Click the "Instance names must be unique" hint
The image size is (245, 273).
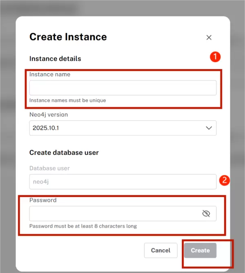(x=68, y=100)
